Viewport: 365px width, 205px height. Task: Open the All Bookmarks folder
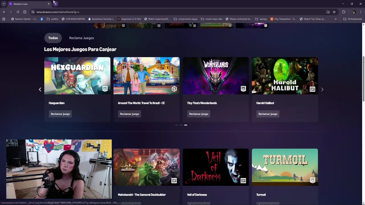pos(353,19)
